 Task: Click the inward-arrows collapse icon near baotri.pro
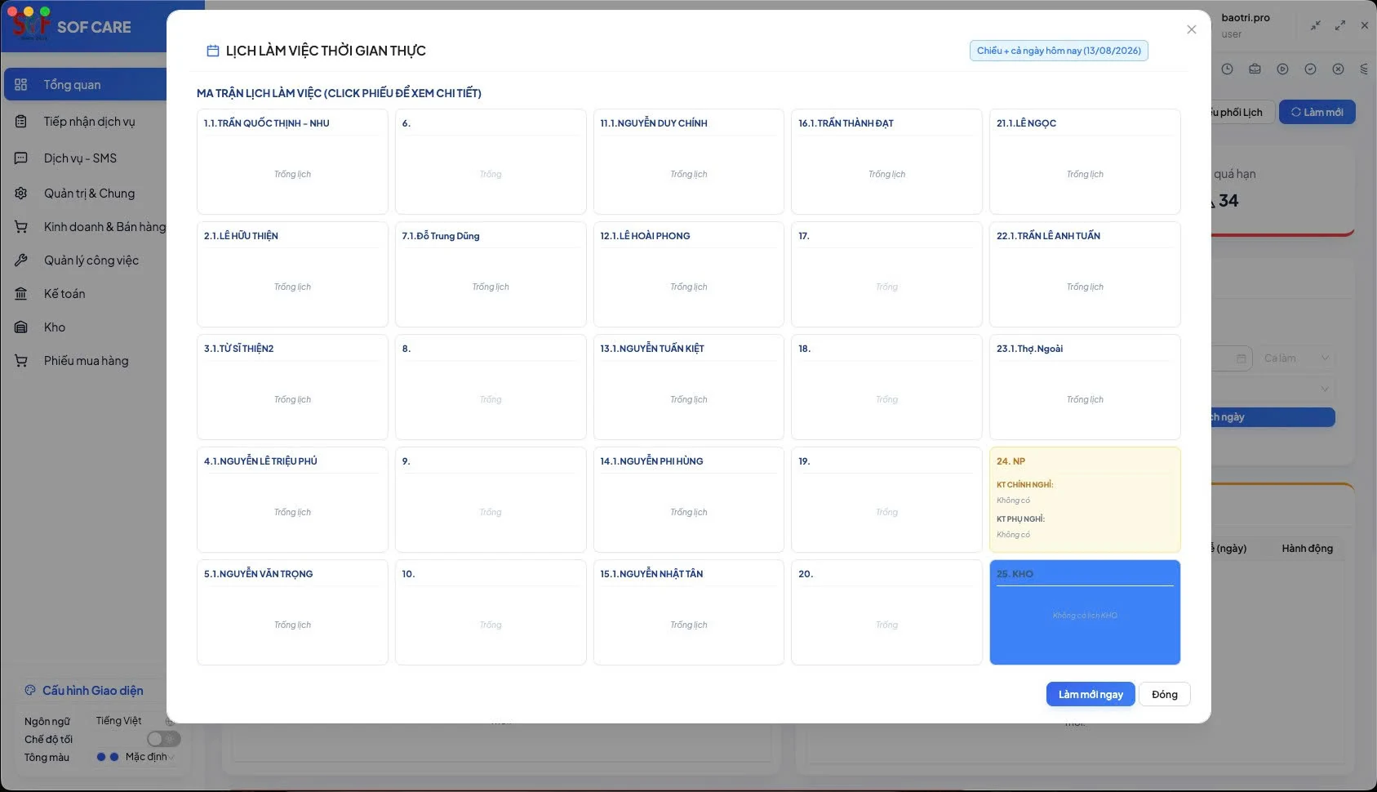pos(1315,25)
